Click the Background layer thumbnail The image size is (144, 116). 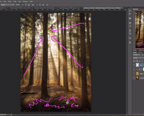coord(137,78)
